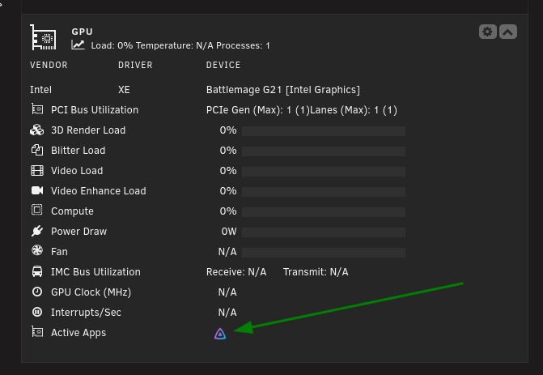Click the Blitter Load copy icon

(x=37, y=150)
